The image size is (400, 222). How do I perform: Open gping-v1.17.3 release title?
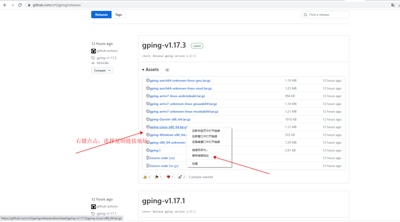pos(164,45)
